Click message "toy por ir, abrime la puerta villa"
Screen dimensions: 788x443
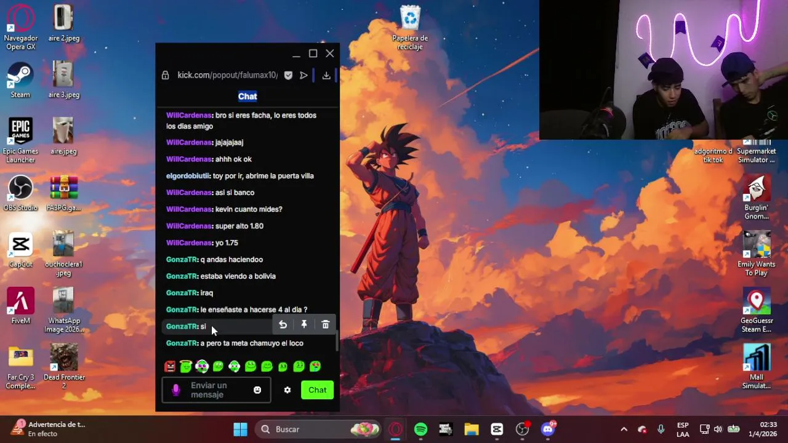(x=263, y=176)
